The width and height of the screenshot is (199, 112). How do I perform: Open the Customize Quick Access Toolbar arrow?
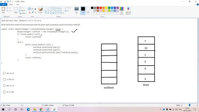(13, 2)
